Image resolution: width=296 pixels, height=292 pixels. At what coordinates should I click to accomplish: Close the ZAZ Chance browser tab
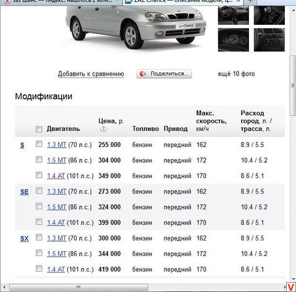239,1
